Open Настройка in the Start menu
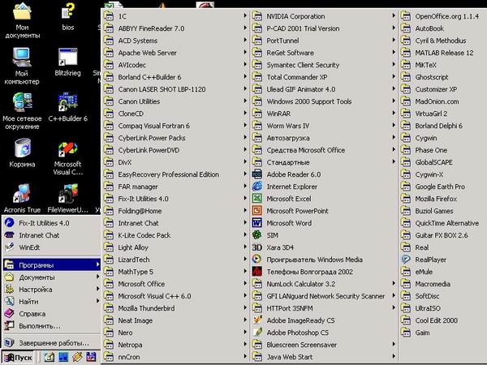This screenshot has height=365, width=487. pos(52,290)
